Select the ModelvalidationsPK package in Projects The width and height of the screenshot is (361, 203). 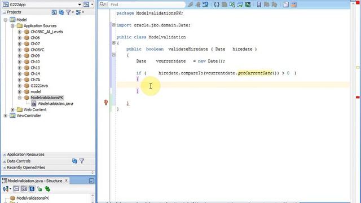coord(47,98)
